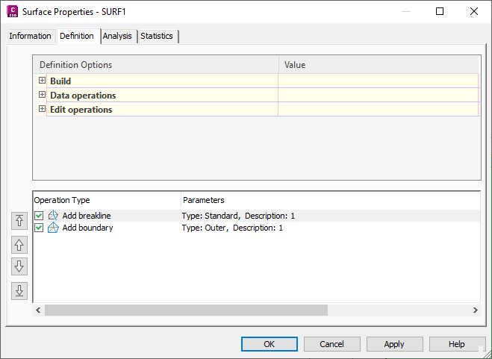Move selected operation down one step
This screenshot has height=359, width=492.
click(19, 266)
